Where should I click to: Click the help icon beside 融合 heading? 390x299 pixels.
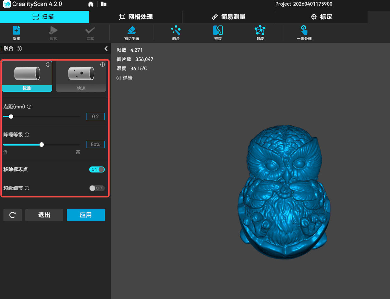coord(19,49)
